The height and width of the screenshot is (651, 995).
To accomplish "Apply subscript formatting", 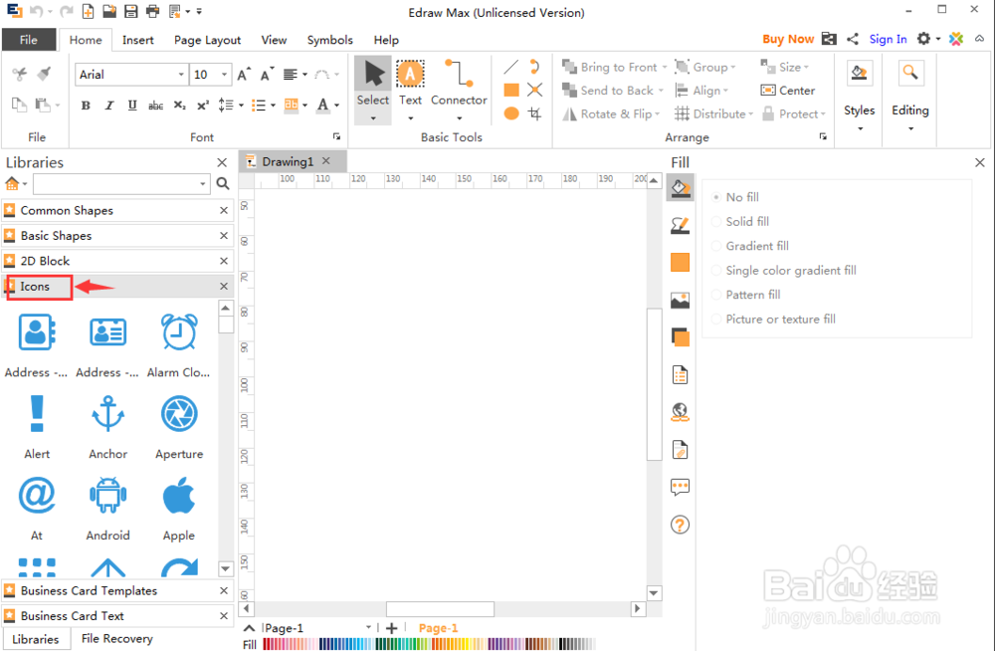I will [x=179, y=106].
